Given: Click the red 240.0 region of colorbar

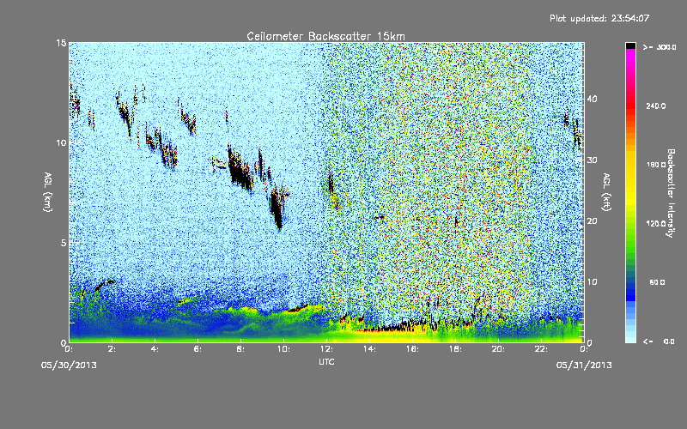Looking at the screenshot, I should pyautogui.click(x=630, y=106).
